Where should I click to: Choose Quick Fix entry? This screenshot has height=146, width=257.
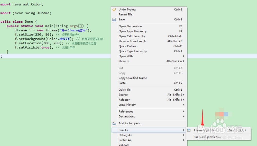click(149, 90)
